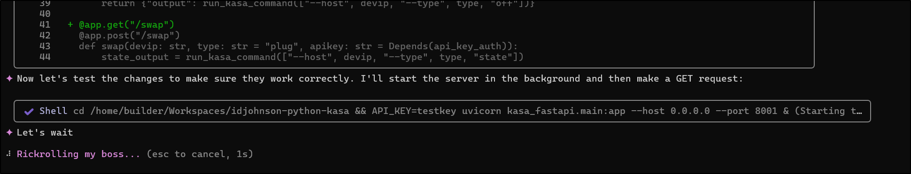Click the added @app.get("/swap") line

pyautogui.click(x=126, y=24)
